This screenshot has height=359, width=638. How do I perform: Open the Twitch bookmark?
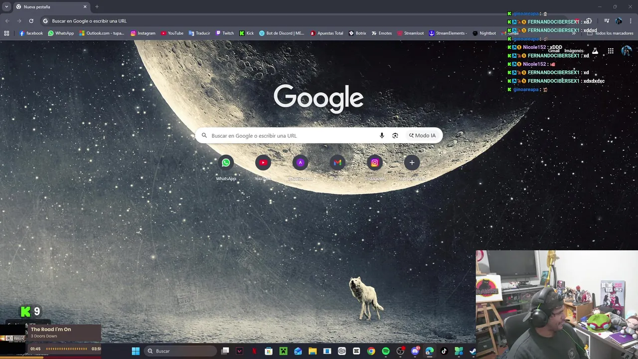(225, 33)
